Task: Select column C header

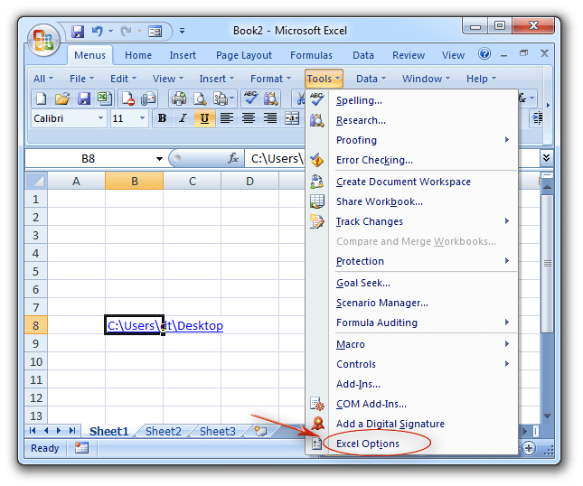Action: [x=193, y=181]
